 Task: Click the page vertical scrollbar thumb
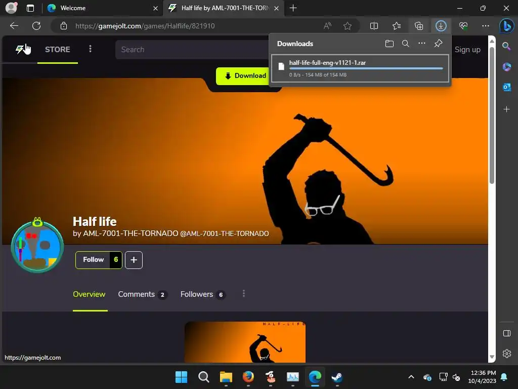tap(492, 115)
